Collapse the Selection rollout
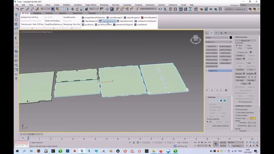This screenshot has height=154, width=274. (x=211, y=97)
